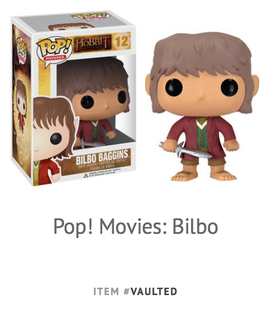The image size is (271, 311).
Task: Click the unboxed Bilbo vinyl figure image
Action: (x=202, y=107)
